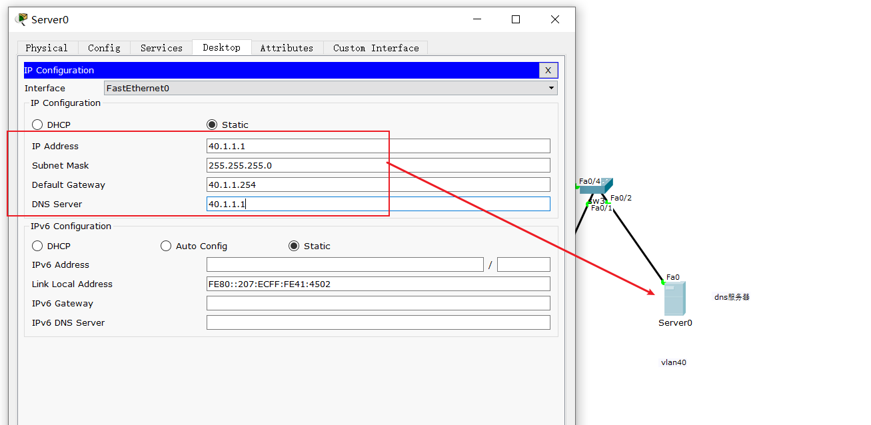Click the Fa0/1 port label
The image size is (871, 425).
(601, 208)
